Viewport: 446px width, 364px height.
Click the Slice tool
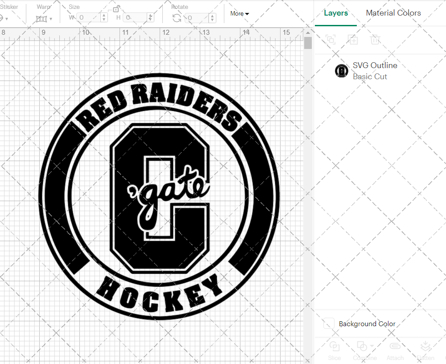[x=334, y=351]
